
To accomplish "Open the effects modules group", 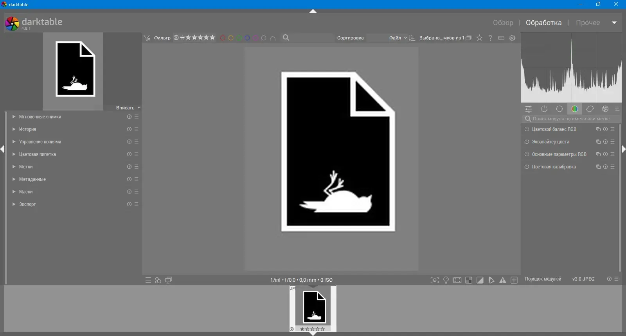I will 605,109.
